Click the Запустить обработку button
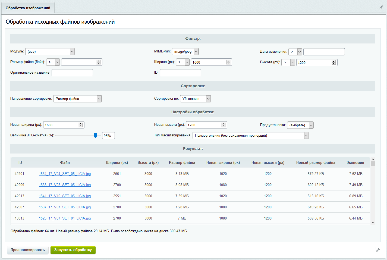 click(x=73, y=250)
